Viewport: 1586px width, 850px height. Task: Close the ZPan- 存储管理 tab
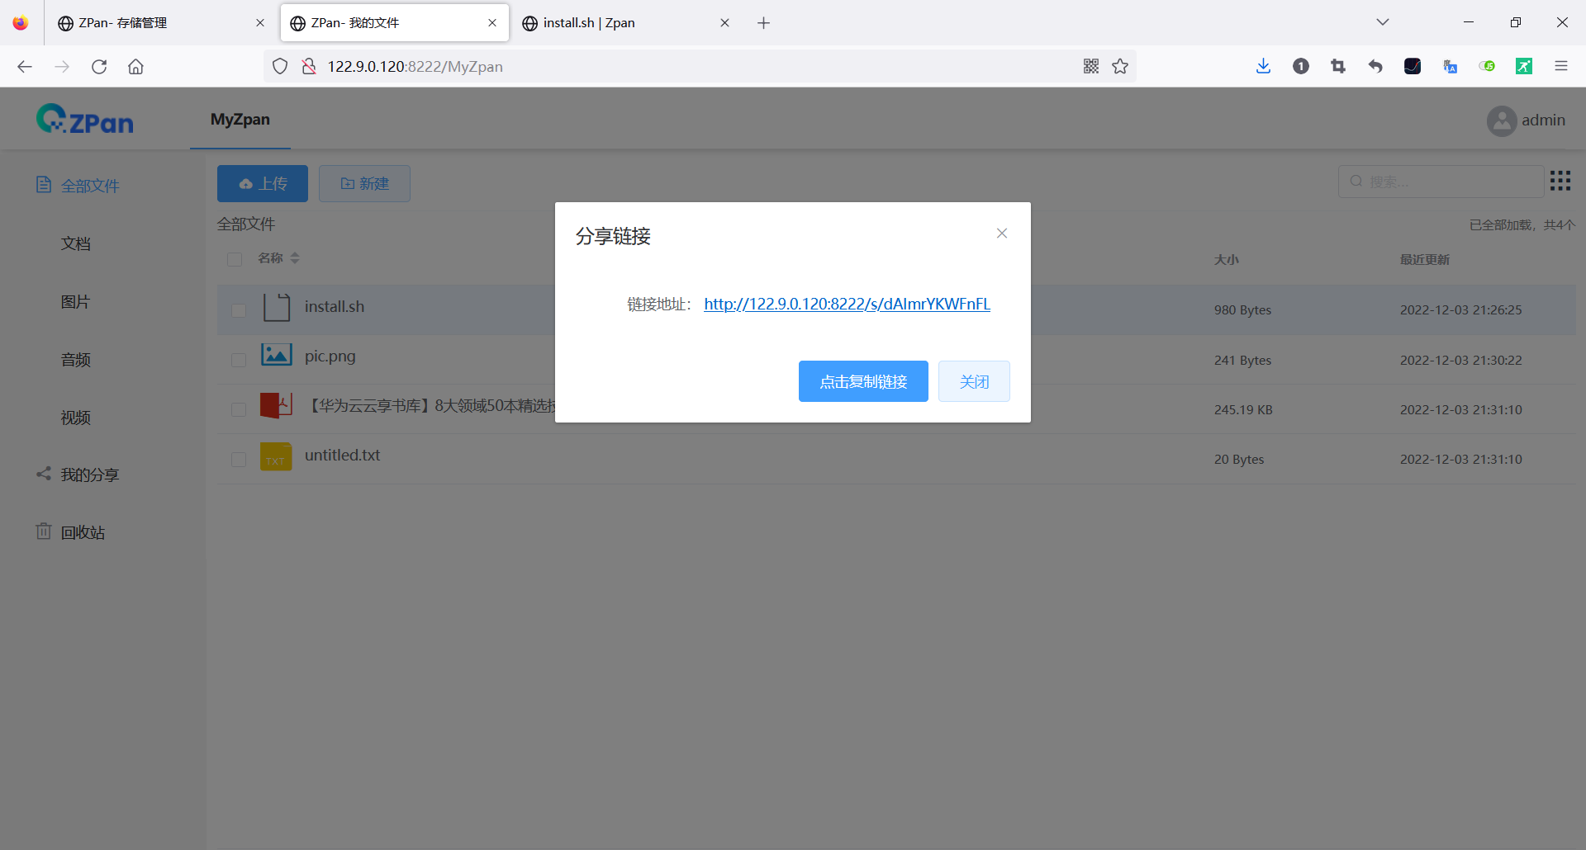pyautogui.click(x=260, y=23)
